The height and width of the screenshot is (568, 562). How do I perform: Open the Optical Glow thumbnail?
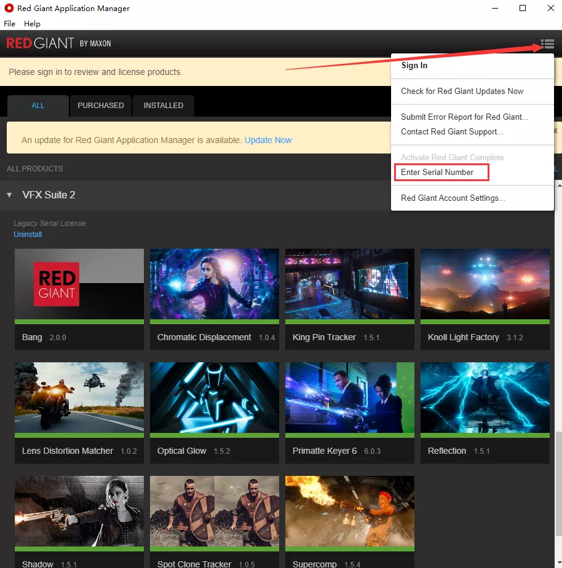(x=215, y=398)
